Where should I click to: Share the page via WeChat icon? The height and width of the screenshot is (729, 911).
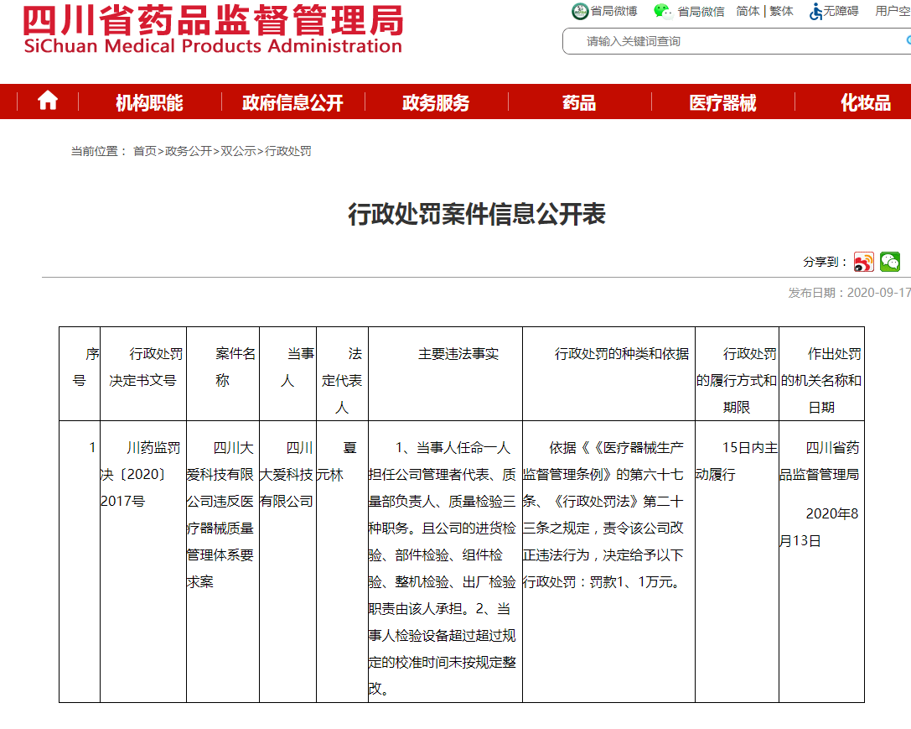click(x=889, y=263)
